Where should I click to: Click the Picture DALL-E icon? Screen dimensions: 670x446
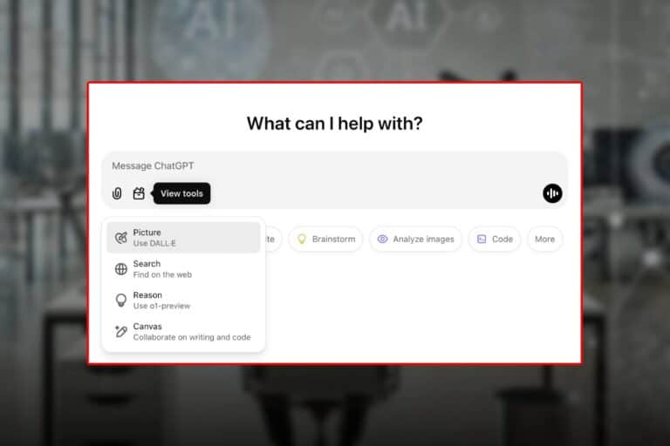[121, 238]
